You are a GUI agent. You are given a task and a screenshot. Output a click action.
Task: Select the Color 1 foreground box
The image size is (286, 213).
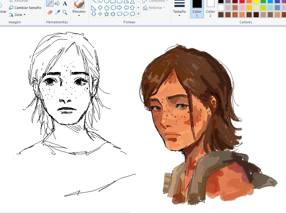(197, 9)
